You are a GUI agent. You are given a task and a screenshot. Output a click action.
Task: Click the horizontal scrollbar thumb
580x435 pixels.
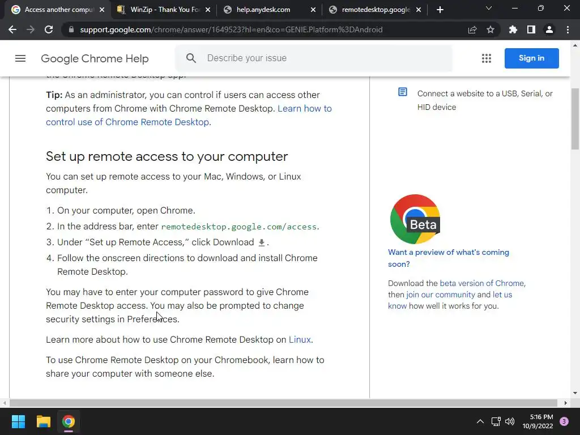point(283,403)
